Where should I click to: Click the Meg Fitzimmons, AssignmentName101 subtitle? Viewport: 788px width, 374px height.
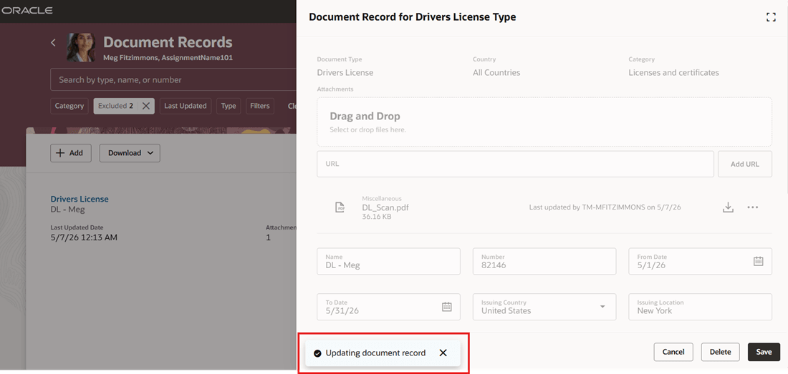coord(168,58)
